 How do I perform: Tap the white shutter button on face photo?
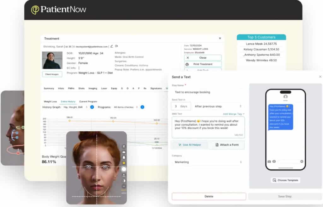[x=124, y=169]
